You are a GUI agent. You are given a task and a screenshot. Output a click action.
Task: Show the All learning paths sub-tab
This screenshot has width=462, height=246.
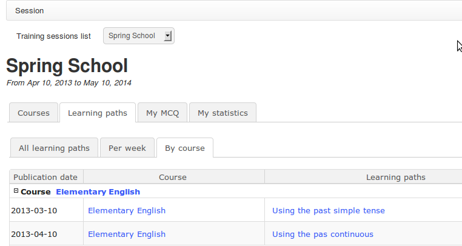(x=54, y=148)
